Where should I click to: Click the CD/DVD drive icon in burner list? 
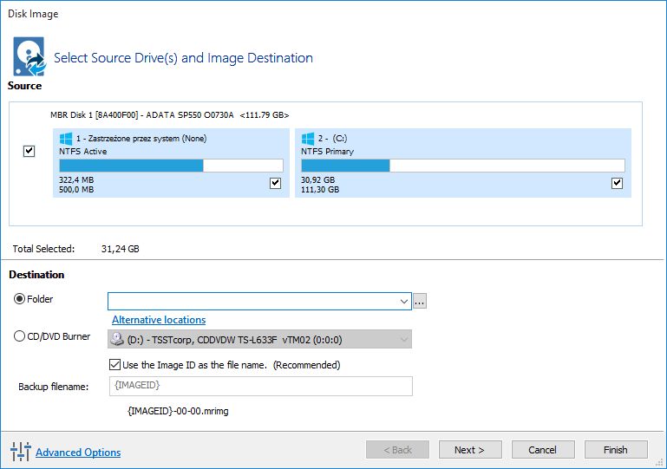pyautogui.click(x=117, y=340)
